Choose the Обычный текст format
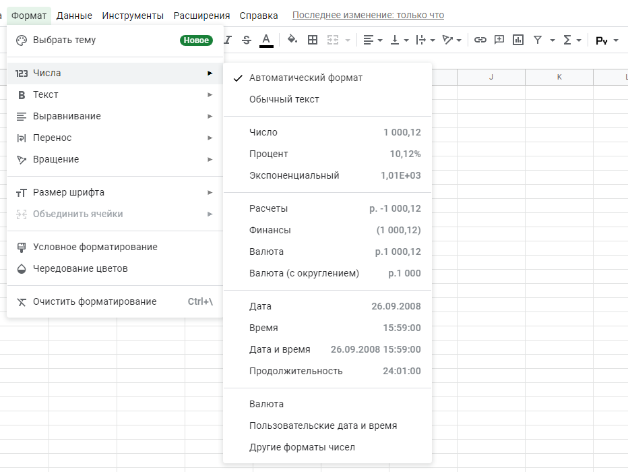628x472 pixels. (x=284, y=99)
